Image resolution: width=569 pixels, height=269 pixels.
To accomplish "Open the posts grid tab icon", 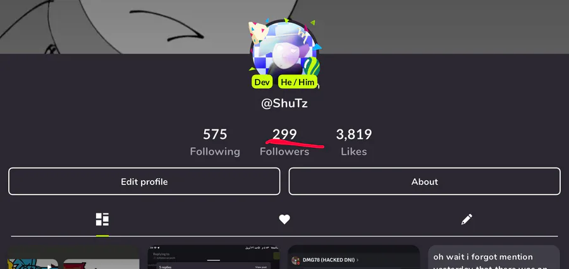I will [x=102, y=219].
